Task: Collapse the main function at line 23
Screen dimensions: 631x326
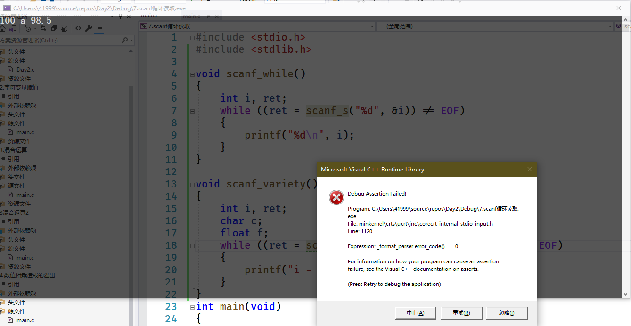Action: [192, 307]
